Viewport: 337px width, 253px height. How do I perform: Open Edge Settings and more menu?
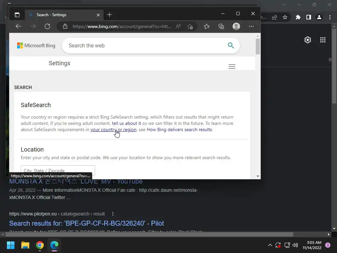point(251,26)
